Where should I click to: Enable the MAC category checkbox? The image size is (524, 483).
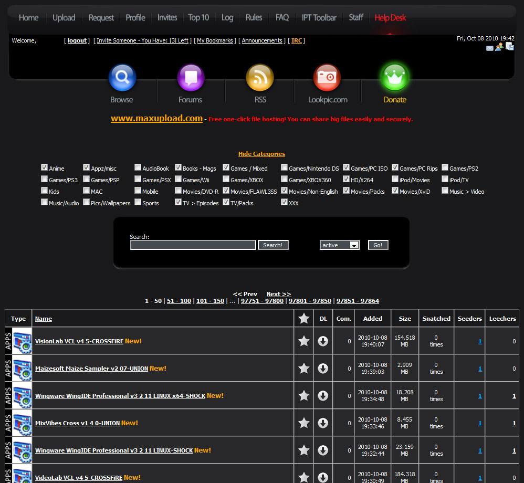pos(86,190)
